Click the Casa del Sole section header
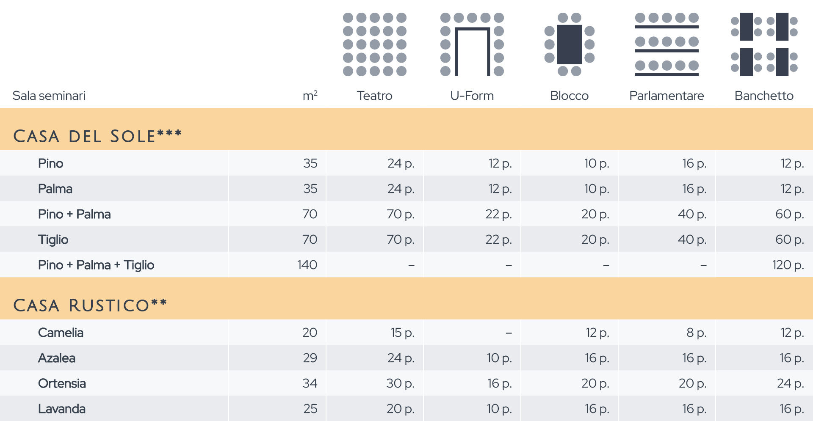 point(97,136)
